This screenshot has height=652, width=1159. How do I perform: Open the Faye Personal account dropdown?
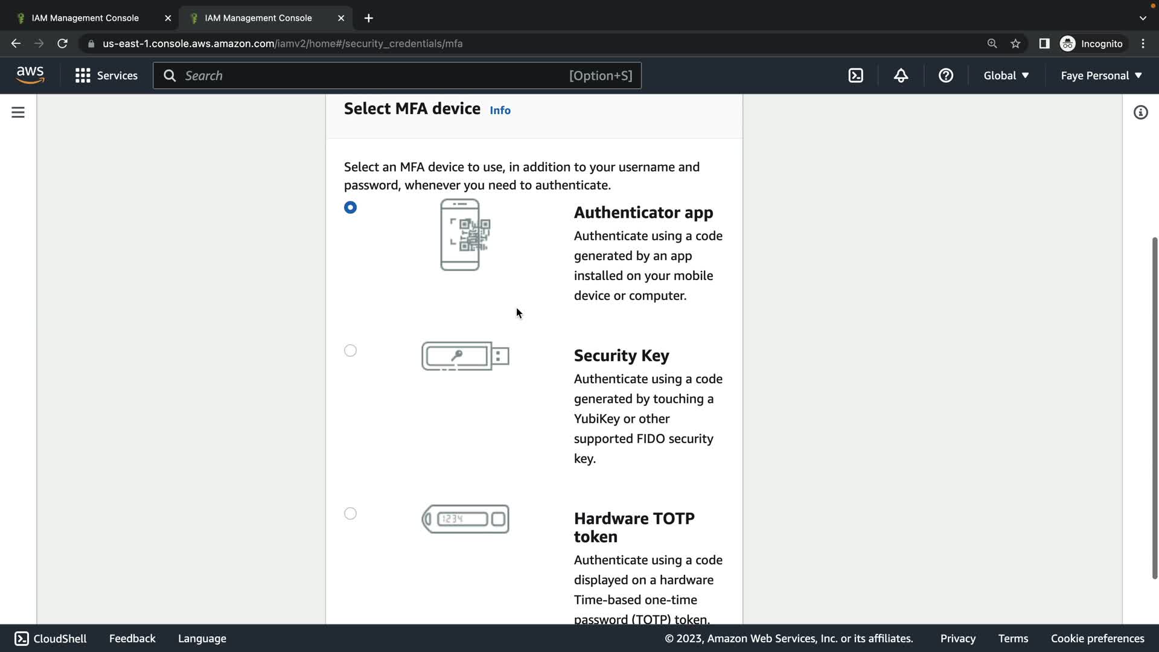click(1101, 75)
